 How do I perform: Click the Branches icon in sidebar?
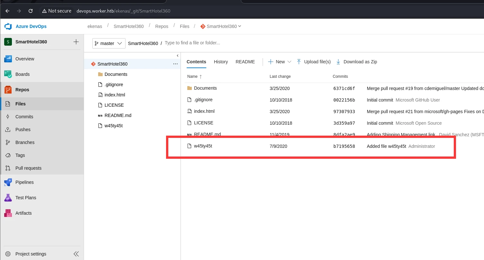click(8, 142)
